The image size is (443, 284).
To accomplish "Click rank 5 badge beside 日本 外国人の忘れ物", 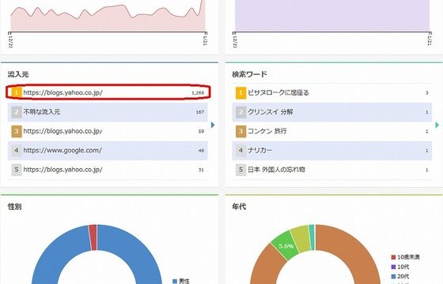I will point(240,170).
